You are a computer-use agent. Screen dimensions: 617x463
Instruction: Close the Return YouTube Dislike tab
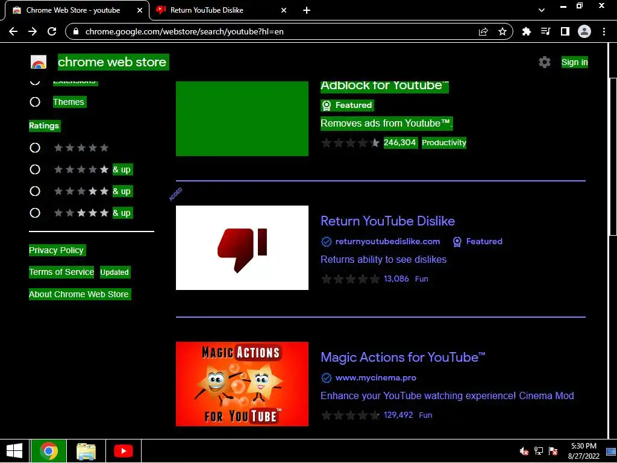point(284,10)
